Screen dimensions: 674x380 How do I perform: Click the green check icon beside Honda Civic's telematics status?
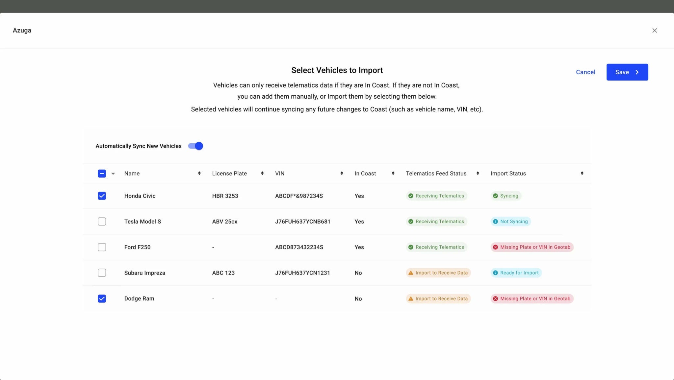pos(411,196)
